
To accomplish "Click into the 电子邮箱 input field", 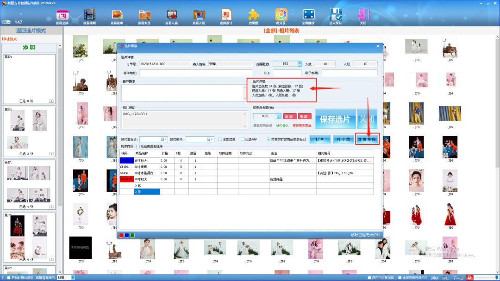I will tap(350, 73).
